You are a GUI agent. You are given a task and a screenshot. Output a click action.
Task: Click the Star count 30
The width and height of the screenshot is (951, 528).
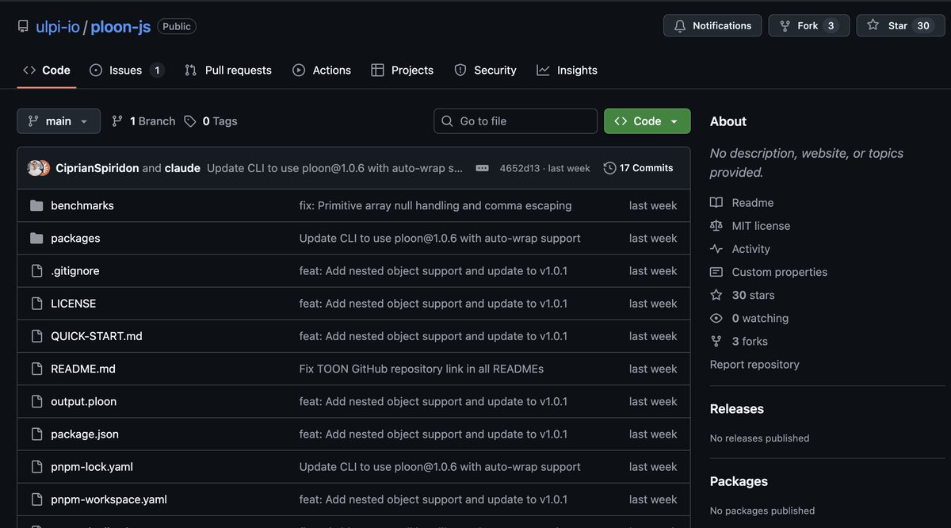[923, 25]
